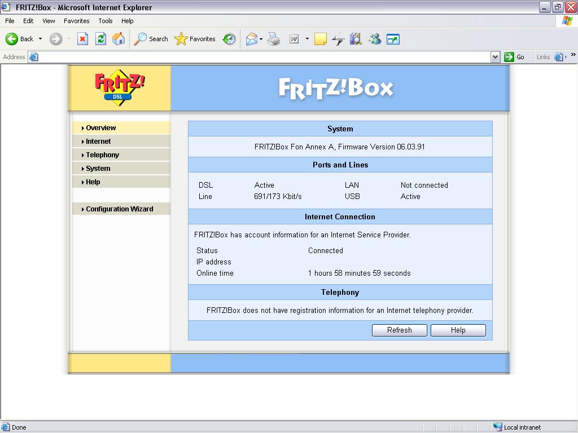Open Mail icon dropdown arrow
This screenshot has height=433, width=578.
tap(261, 39)
